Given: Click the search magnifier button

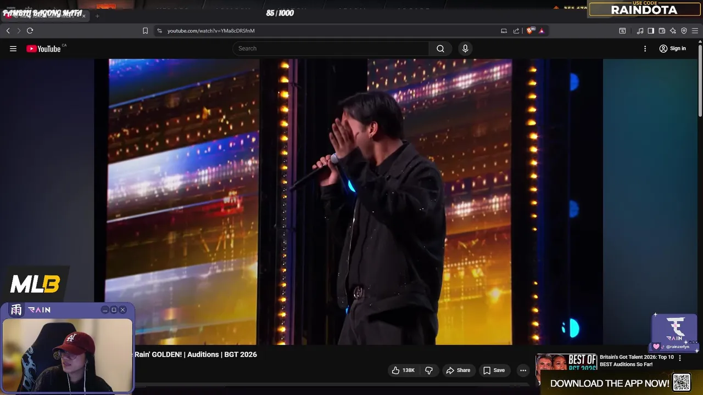Looking at the screenshot, I should pyautogui.click(x=440, y=48).
